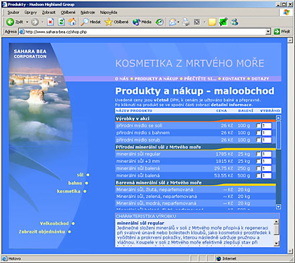Click the Přejít go button
Image resolution: width=295 pixels, height=263 pixels.
282,32
